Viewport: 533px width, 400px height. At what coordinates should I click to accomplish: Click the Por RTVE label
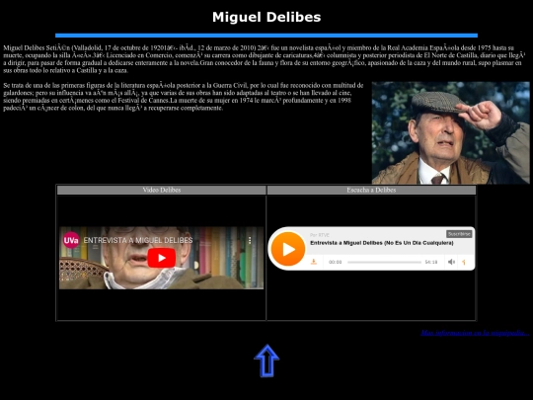[x=320, y=235]
